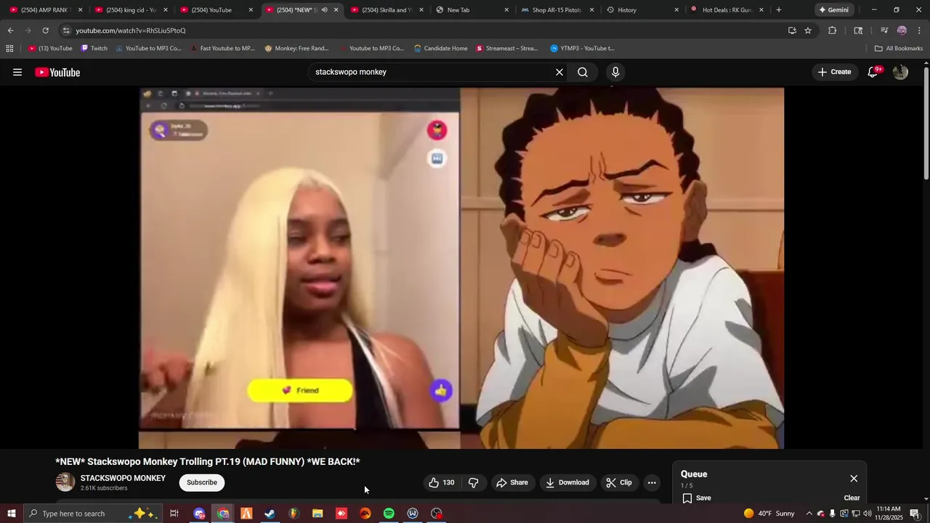Mute the playing tab speaker icon
930x523 pixels.
(324, 10)
